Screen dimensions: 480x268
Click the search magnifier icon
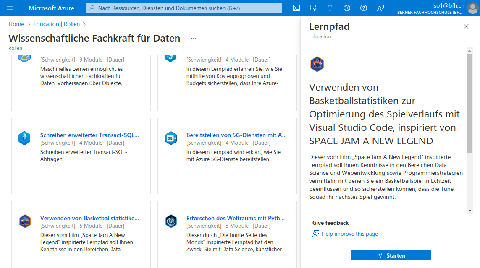(x=92, y=8)
